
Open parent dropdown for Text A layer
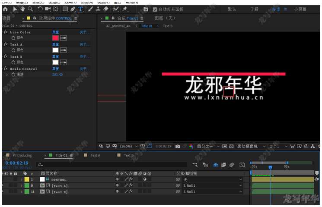click(x=213, y=186)
